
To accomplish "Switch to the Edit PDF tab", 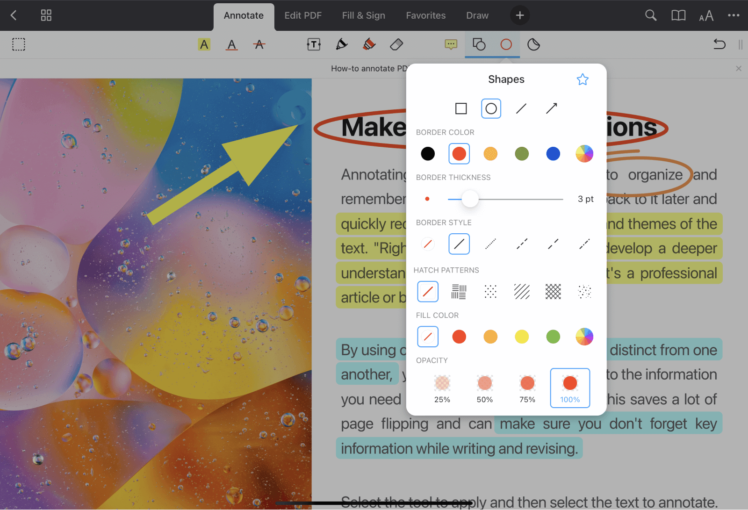I will coord(303,15).
